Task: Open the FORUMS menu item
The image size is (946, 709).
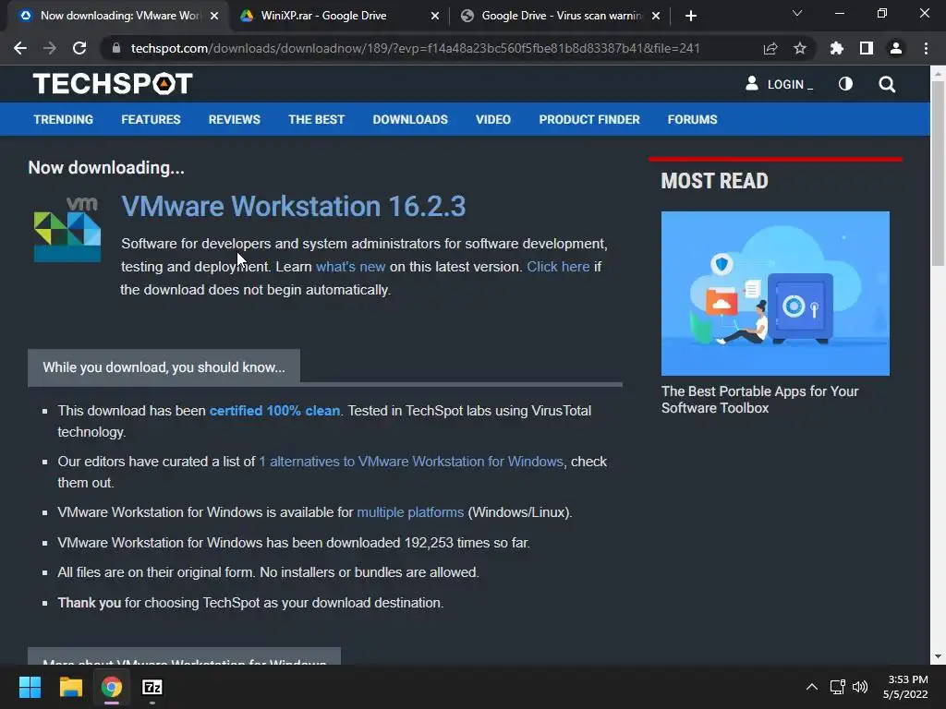Action: (x=692, y=119)
